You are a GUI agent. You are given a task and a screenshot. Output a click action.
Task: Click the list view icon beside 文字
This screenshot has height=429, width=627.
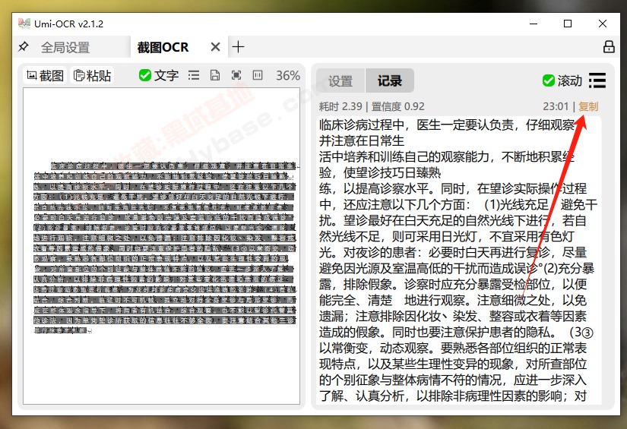[x=194, y=75]
